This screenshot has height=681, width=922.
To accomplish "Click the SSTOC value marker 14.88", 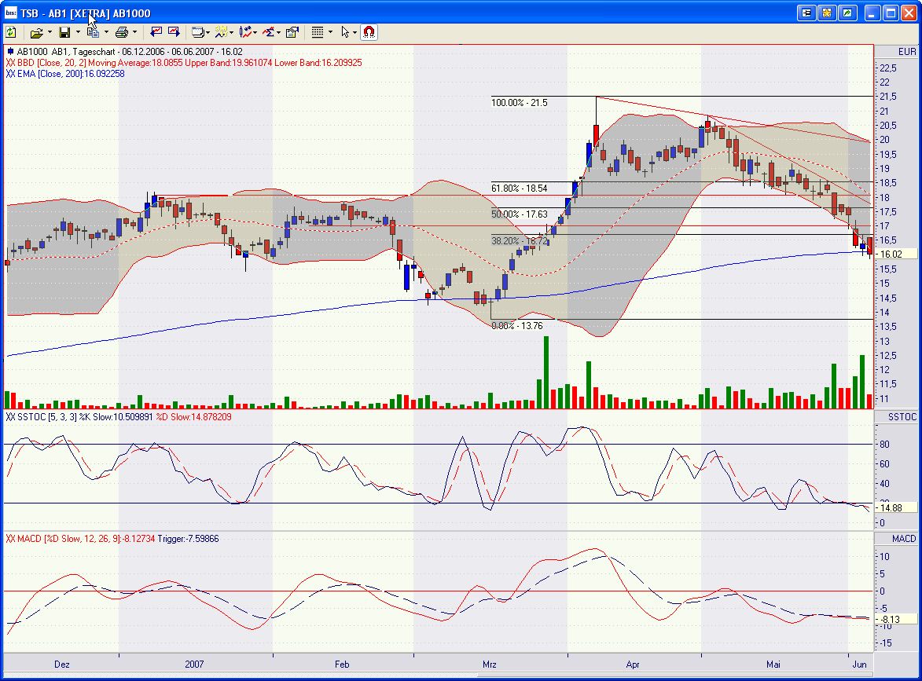I will tap(895, 507).
